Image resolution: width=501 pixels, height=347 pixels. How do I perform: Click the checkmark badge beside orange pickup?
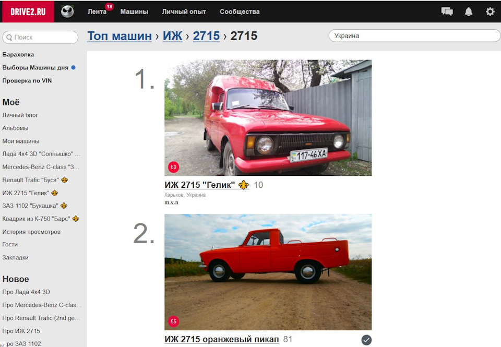366,340
